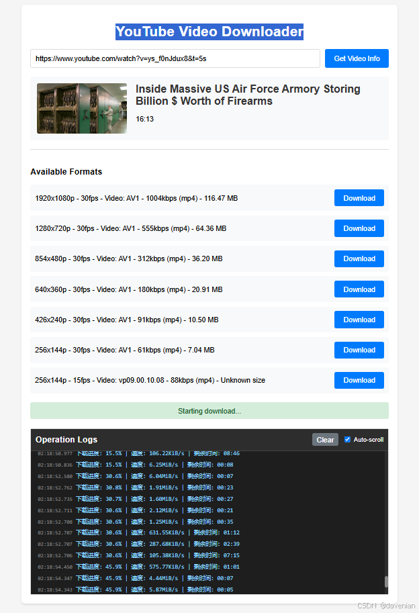Select the 256x144p 61kbps 7.04 MB text
Viewport: 419px width, 613px height.
[x=125, y=350]
